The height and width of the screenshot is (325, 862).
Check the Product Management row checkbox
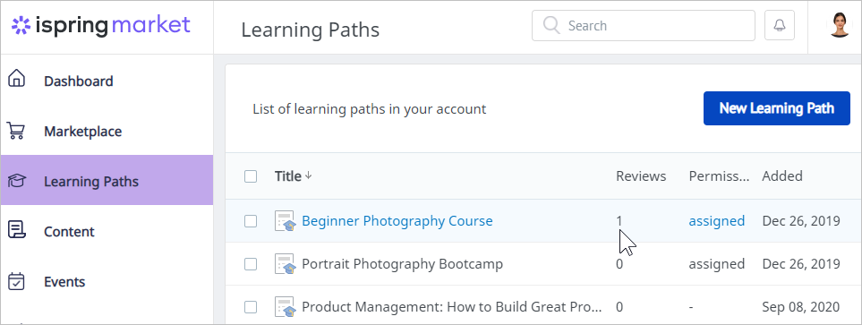pyautogui.click(x=251, y=307)
